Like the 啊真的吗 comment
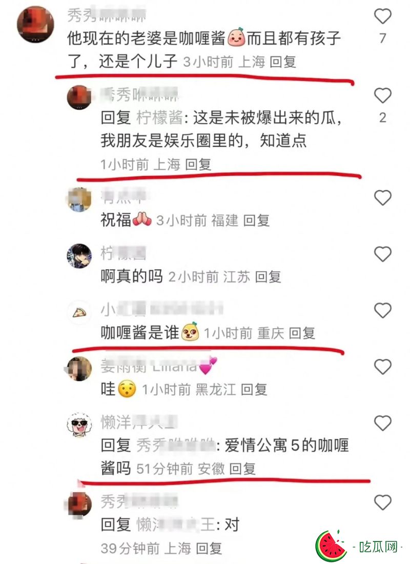Image resolution: width=410 pixels, height=564 pixels. (x=383, y=254)
